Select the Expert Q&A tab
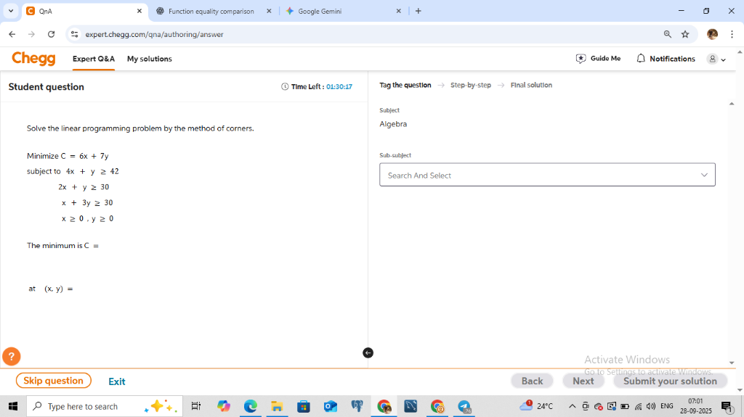Viewport: 744px width, 417px height. 94,59
